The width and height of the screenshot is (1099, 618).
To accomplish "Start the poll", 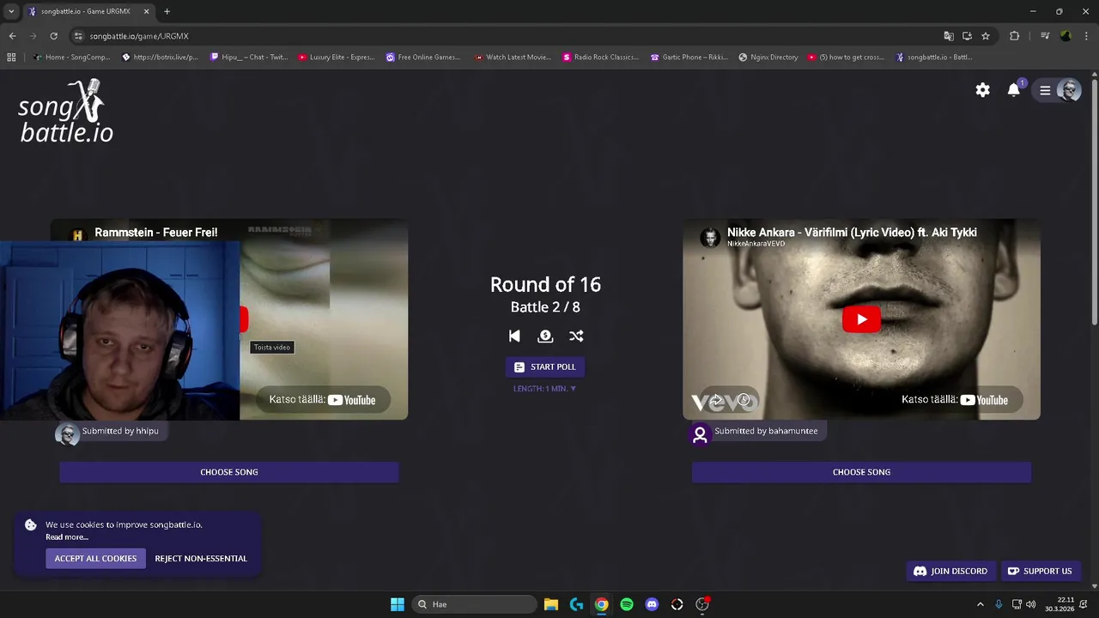I will pyautogui.click(x=545, y=367).
